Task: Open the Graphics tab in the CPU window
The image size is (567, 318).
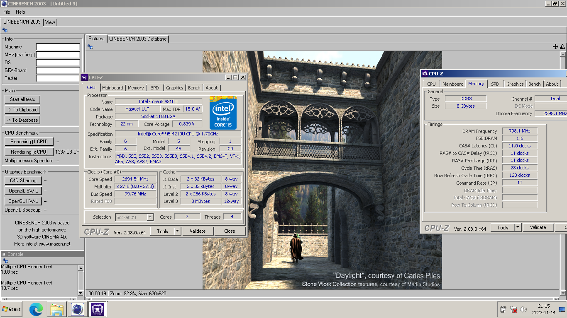Action: click(175, 88)
